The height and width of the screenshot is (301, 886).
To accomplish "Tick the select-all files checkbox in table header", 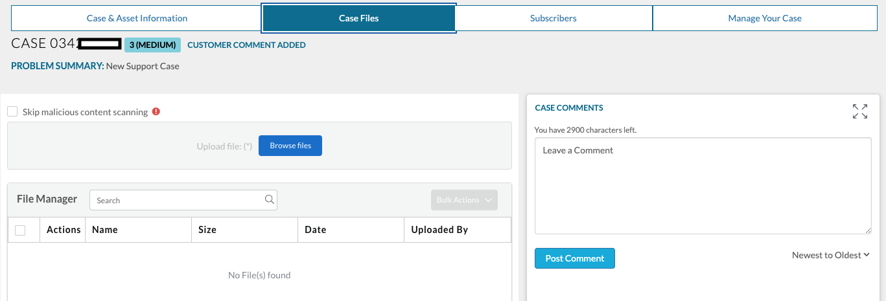I will 20,230.
